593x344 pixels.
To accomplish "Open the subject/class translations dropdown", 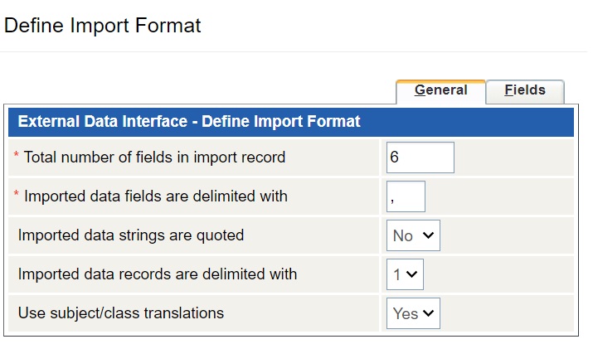I will pos(413,313).
